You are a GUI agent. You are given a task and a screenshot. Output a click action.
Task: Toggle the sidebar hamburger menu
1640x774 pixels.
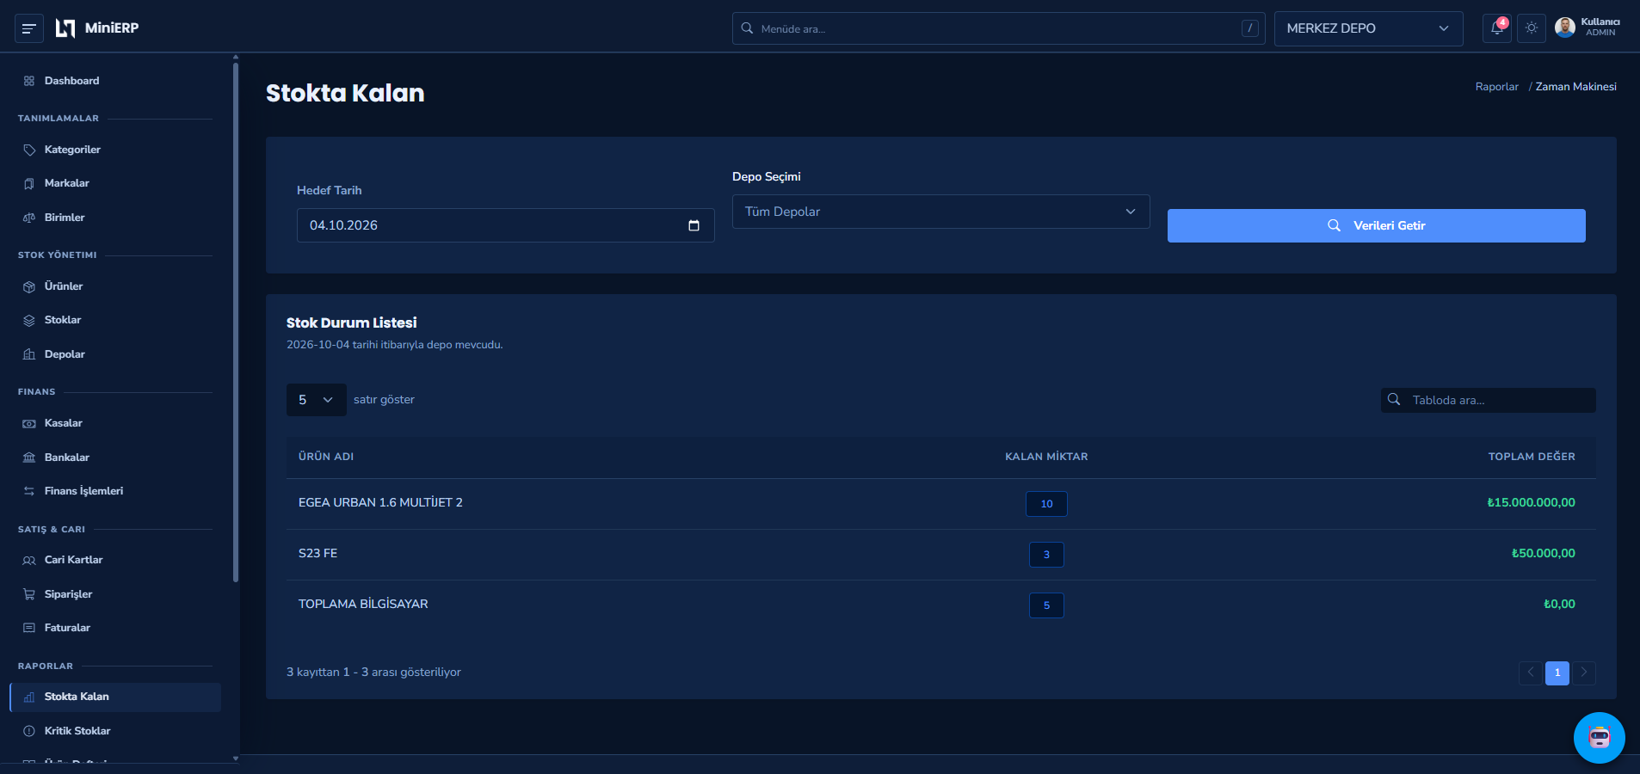28,28
